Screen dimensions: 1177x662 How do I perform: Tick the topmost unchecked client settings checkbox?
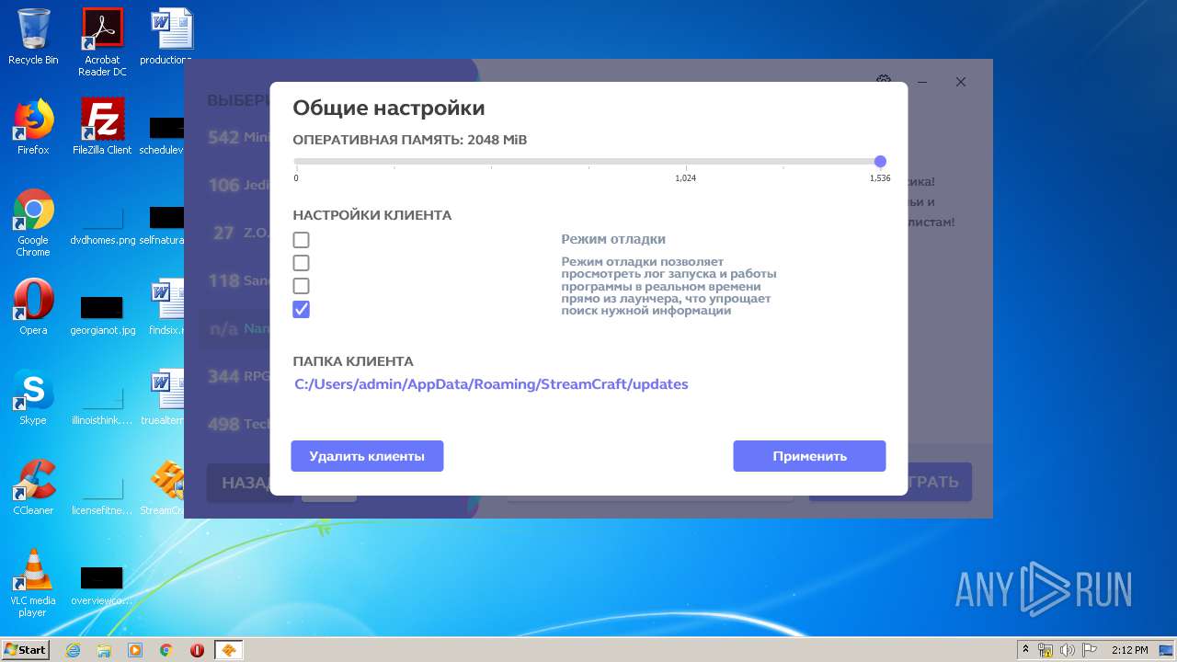(301, 240)
